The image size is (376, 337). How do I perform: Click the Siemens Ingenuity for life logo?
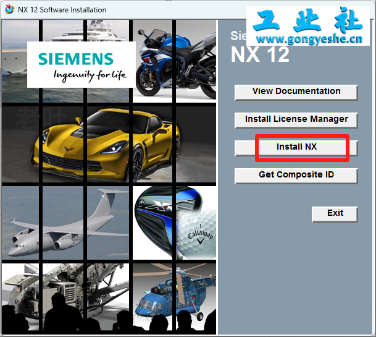pyautogui.click(x=81, y=64)
